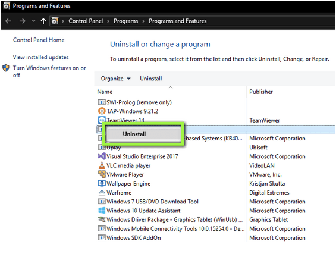Select Visual Studio Enterprise 2017 entry

point(142,156)
